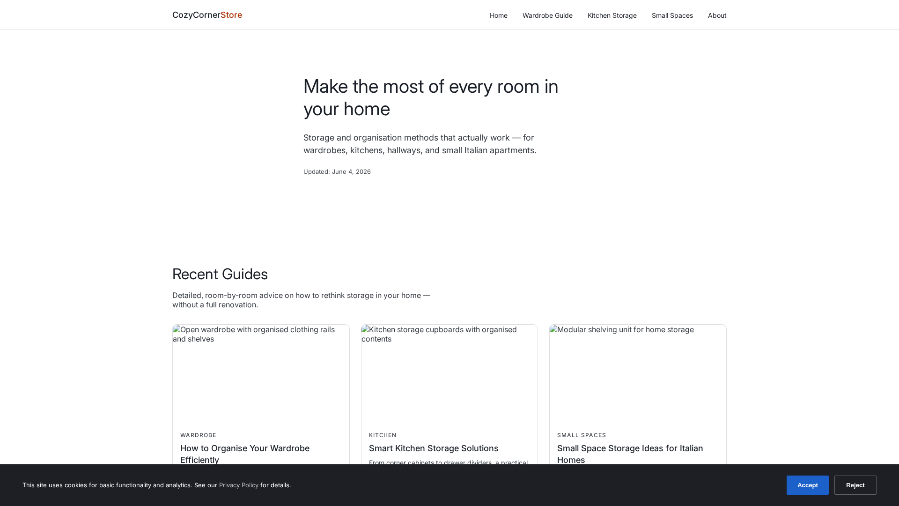Click the 'Storage and organisation methods' intro paragraph
Image resolution: width=899 pixels, height=506 pixels.
coord(420,144)
